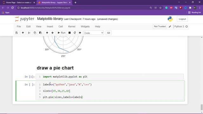This screenshot has height=114, width=203.
Task: Click the draw a pie chart heading
Action: [55, 68]
